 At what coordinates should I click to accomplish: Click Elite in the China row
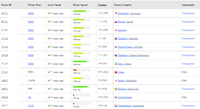point(184,72)
